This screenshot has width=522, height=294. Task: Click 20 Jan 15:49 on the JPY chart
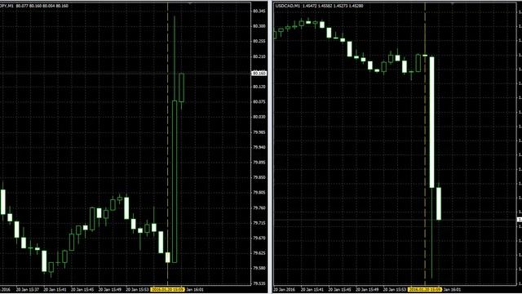click(110, 290)
